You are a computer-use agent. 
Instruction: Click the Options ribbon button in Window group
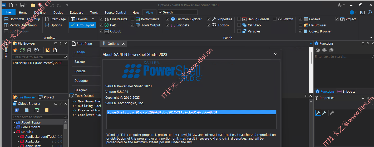53,25
